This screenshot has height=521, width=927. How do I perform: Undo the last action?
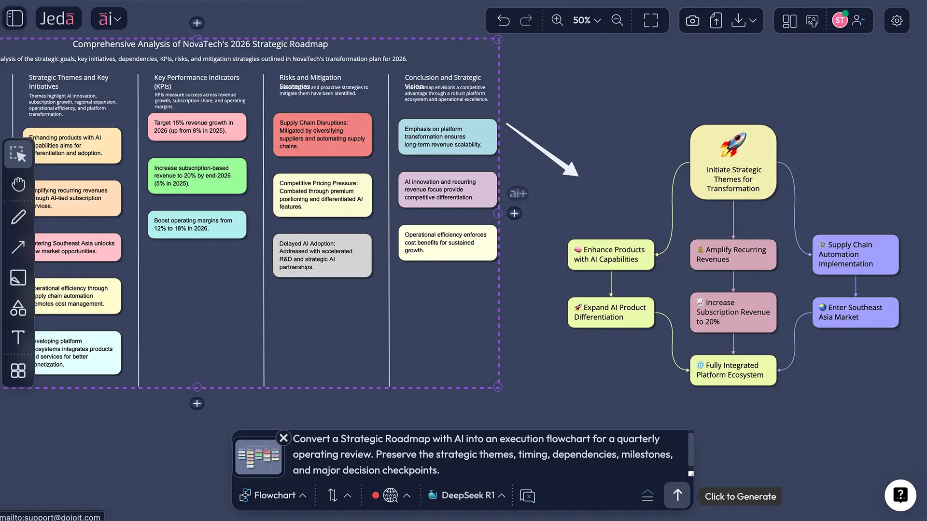pyautogui.click(x=503, y=20)
